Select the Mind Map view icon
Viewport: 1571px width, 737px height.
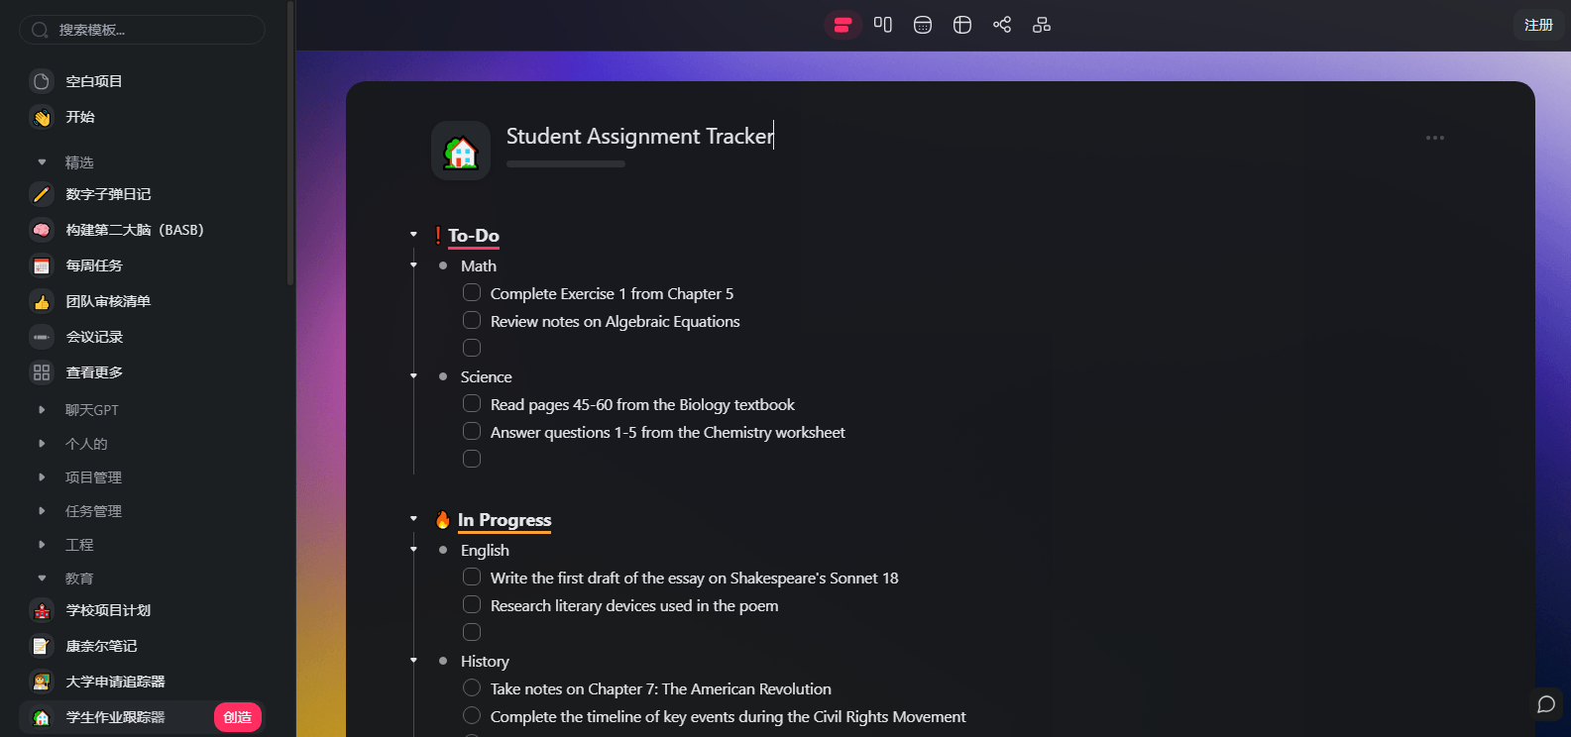pos(1002,25)
